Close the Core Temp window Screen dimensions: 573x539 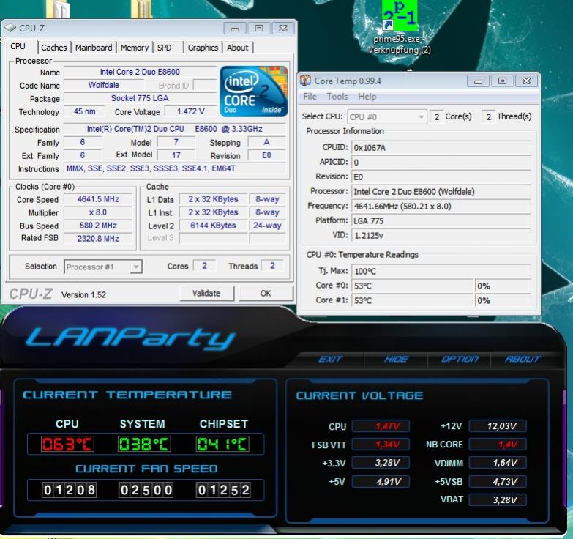tap(526, 81)
